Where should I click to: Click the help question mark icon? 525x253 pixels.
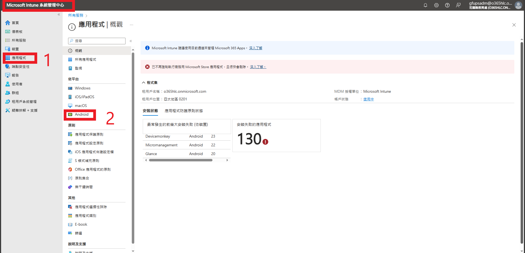(447, 5)
